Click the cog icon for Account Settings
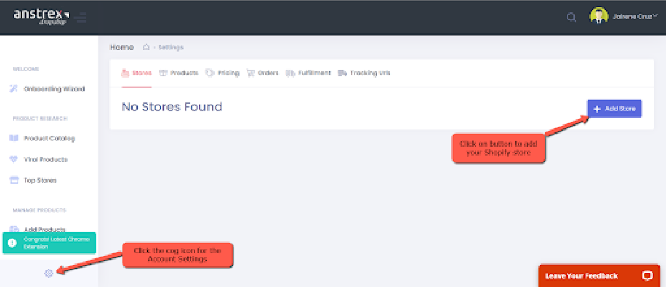The image size is (666, 287). pos(49,274)
